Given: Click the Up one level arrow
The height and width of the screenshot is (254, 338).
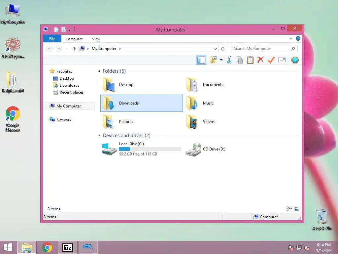Looking at the screenshot, I should coord(74,49).
